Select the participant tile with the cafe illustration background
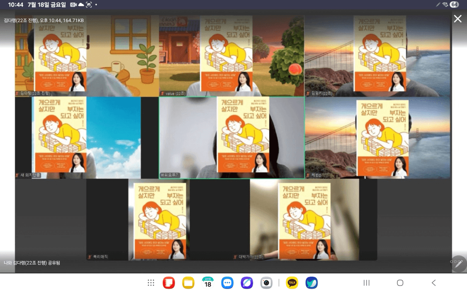 tap(87, 56)
